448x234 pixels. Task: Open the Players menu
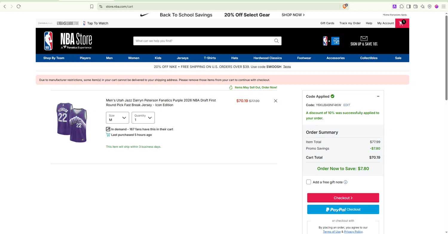pos(85,58)
